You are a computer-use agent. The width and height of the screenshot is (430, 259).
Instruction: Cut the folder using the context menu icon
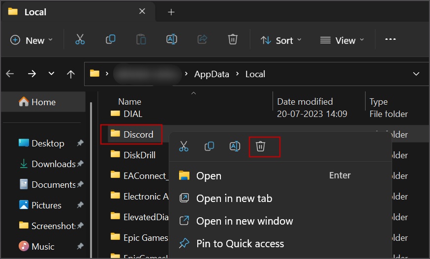coord(184,146)
